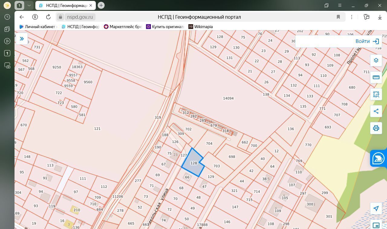Select parcel 704 on the map
Image resolution: width=387 pixels, height=229 pixels.
209,144
